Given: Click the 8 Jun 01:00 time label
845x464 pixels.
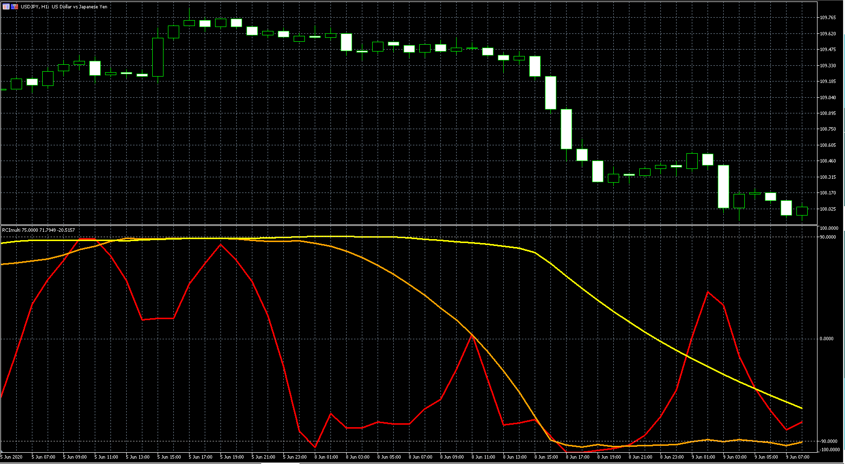Looking at the screenshot, I should [x=326, y=457].
